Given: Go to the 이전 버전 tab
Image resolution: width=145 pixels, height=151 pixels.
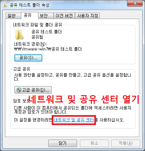Looking at the screenshot, I should [64, 16].
